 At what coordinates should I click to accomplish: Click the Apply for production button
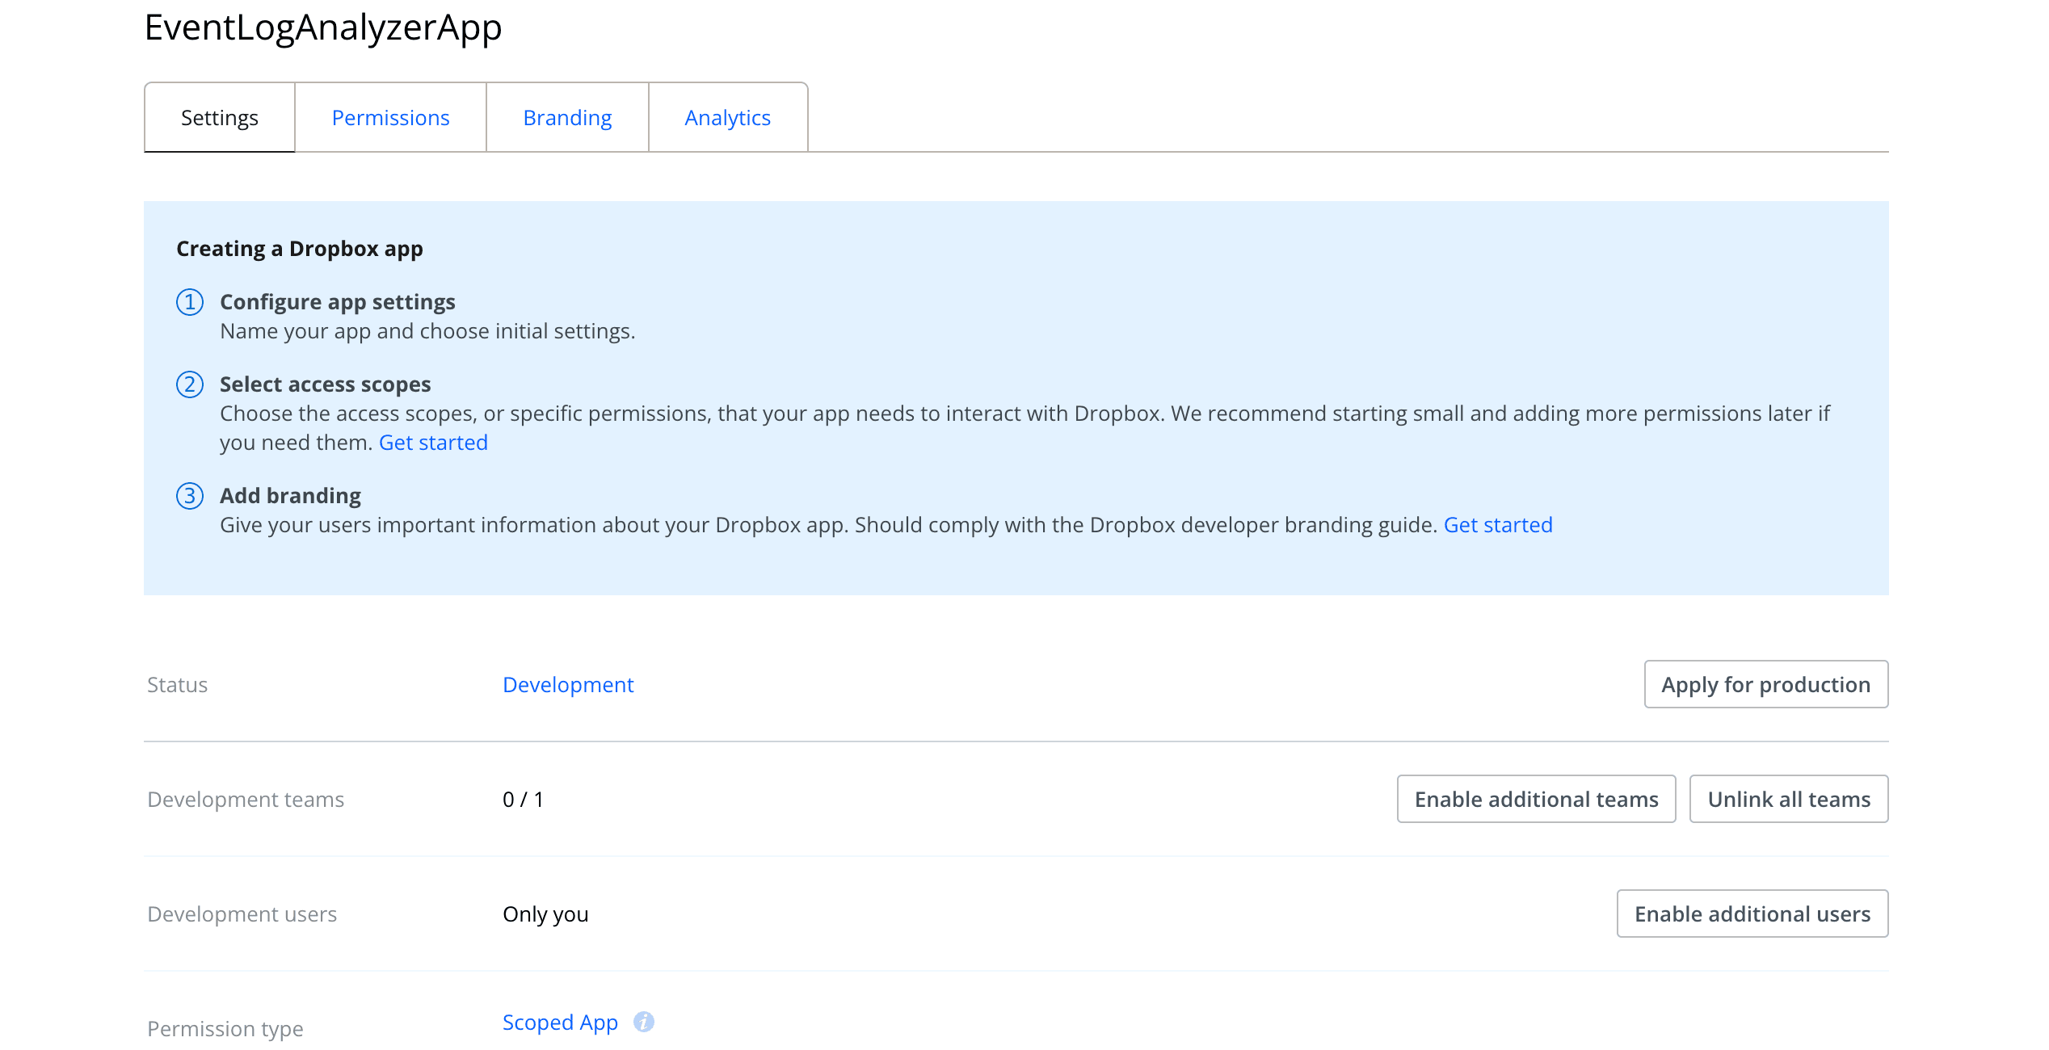(x=1765, y=684)
